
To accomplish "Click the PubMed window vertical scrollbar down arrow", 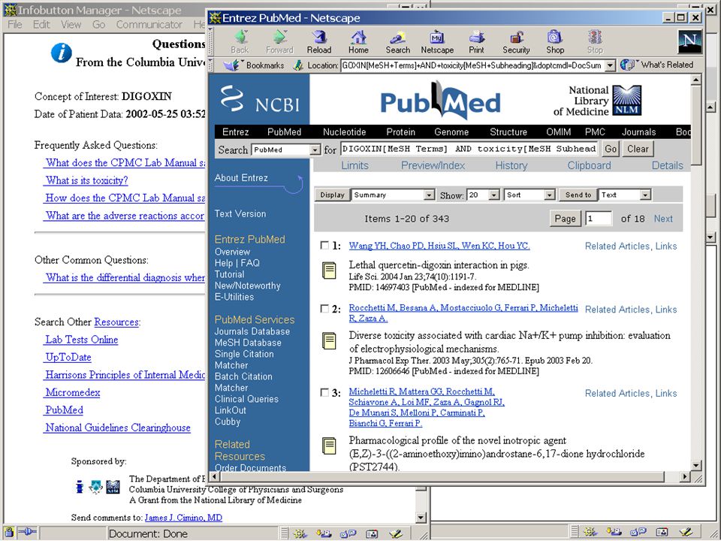I will click(x=696, y=465).
